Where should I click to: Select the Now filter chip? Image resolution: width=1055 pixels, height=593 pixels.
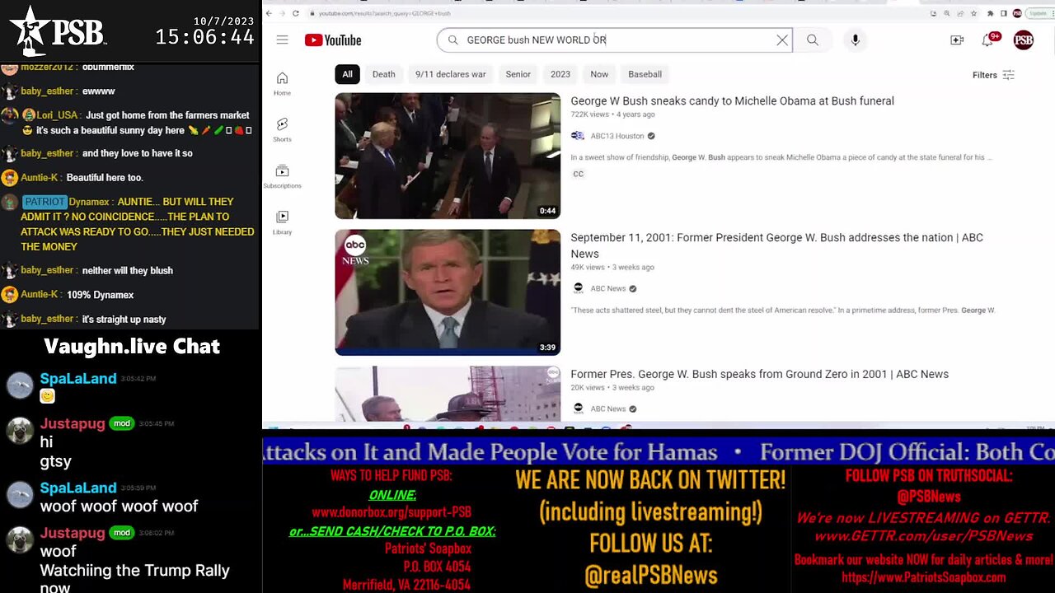pyautogui.click(x=599, y=74)
